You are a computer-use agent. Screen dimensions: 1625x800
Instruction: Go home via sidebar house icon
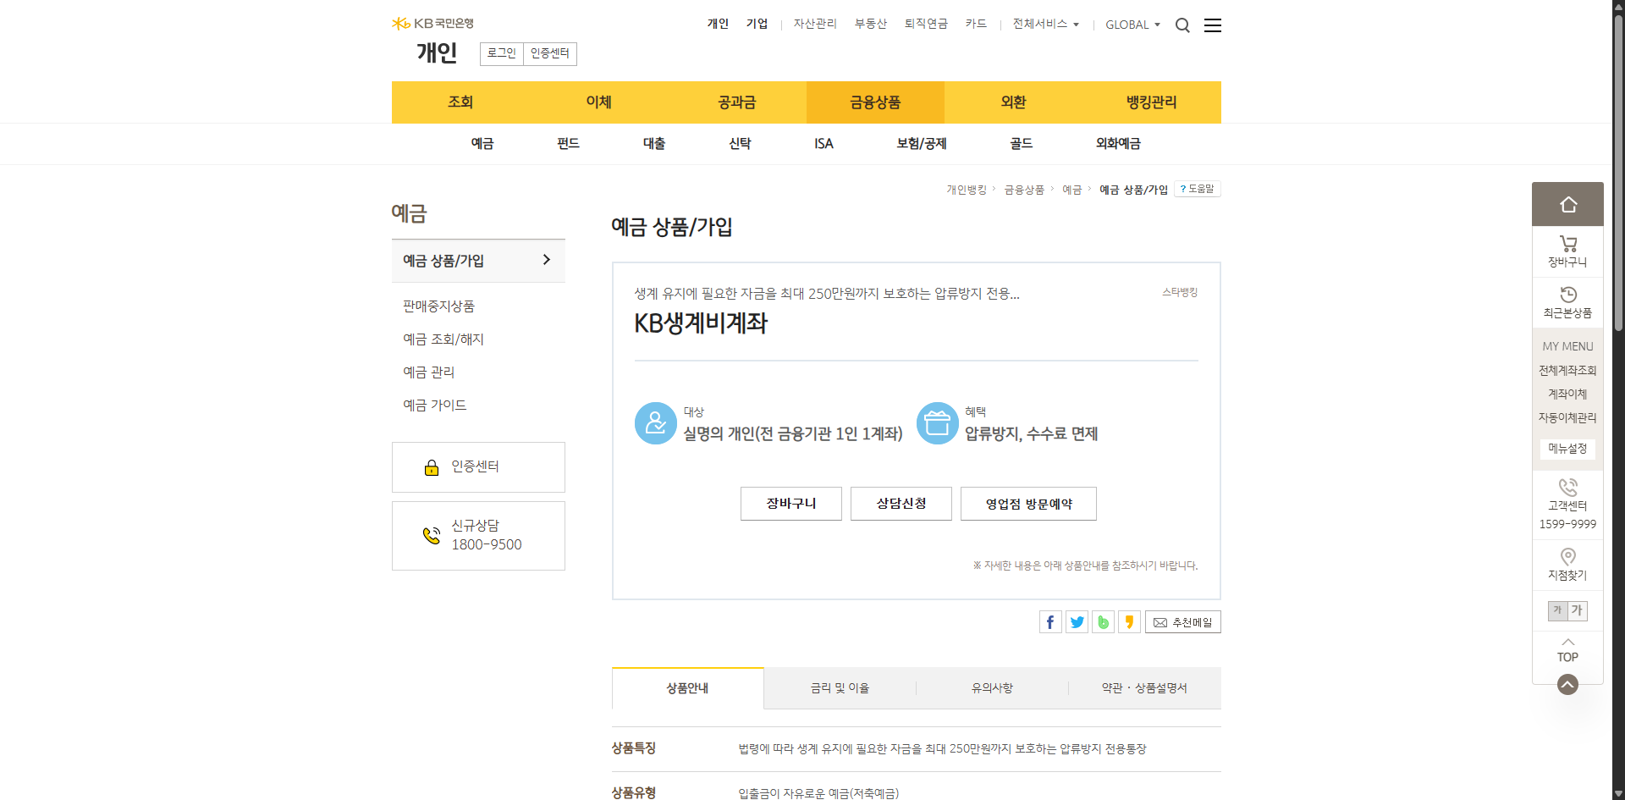coord(1567,204)
